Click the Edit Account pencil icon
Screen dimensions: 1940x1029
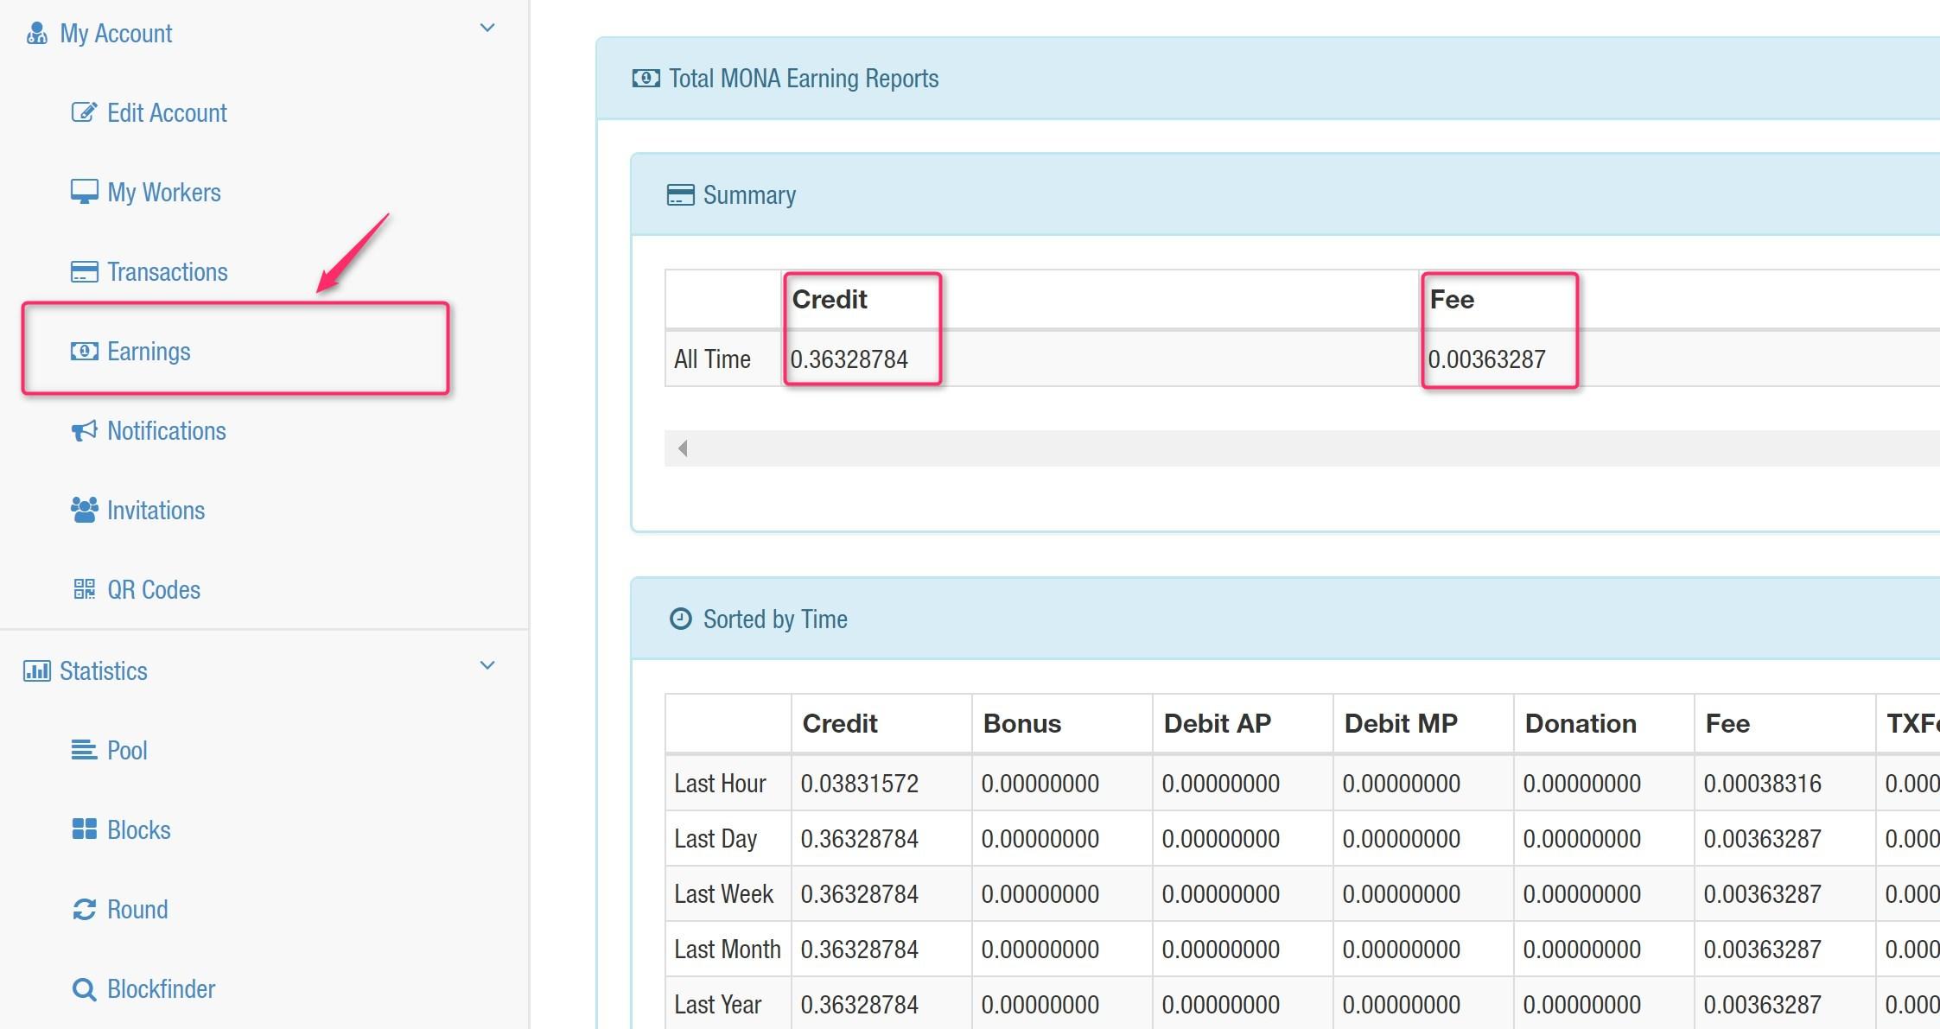tap(84, 112)
